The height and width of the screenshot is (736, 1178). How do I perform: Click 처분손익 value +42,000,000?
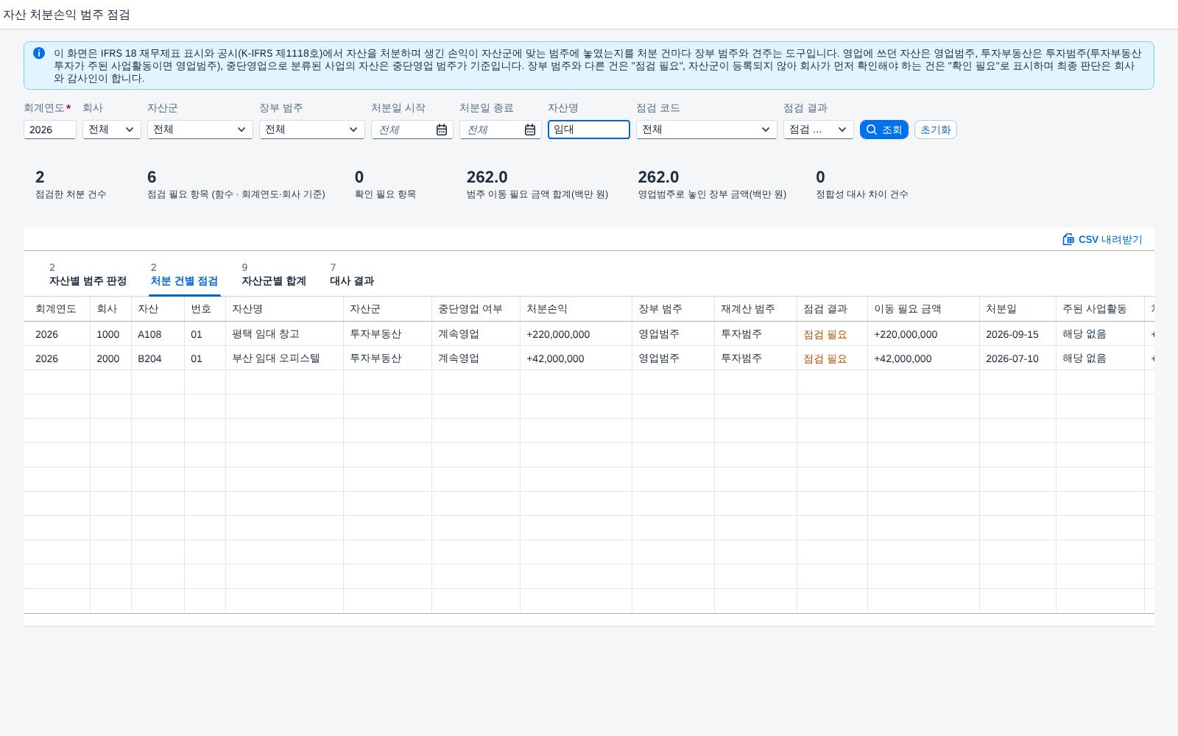(x=555, y=358)
